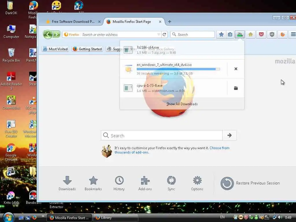Close the Mozilla Firefox Start Page tab
The width and height of the screenshot is (296, 222).
click(160, 22)
